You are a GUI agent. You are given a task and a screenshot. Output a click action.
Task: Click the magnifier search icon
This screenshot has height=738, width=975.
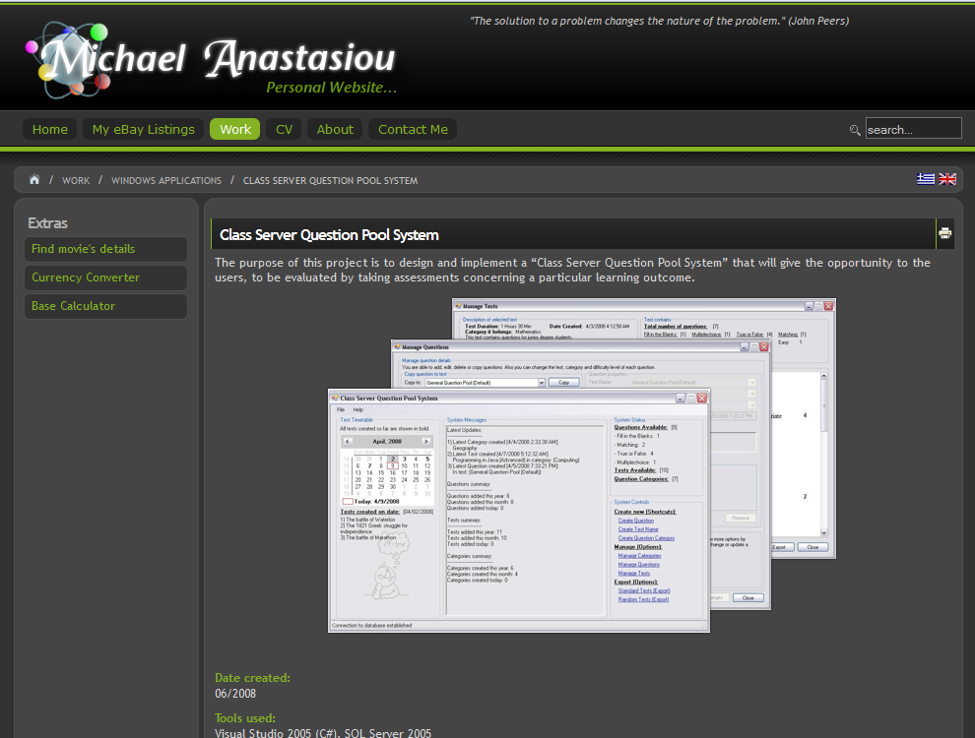(855, 130)
